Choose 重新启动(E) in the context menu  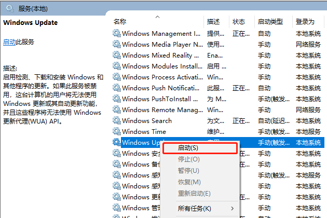pyautogui.click(x=194, y=194)
